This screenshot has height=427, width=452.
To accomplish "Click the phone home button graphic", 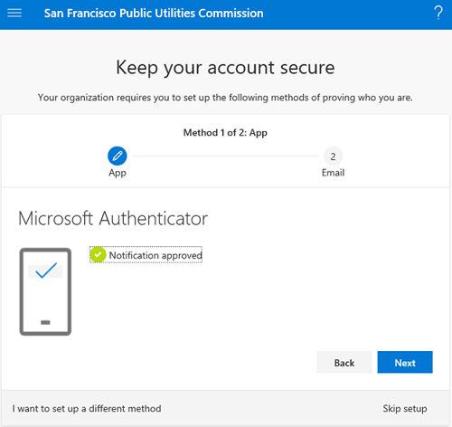I will tap(45, 322).
